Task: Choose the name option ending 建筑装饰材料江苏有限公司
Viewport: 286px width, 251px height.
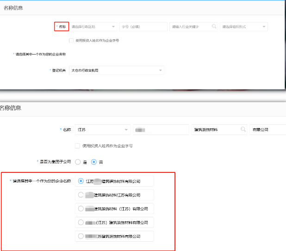Action: pyautogui.click(x=81, y=195)
